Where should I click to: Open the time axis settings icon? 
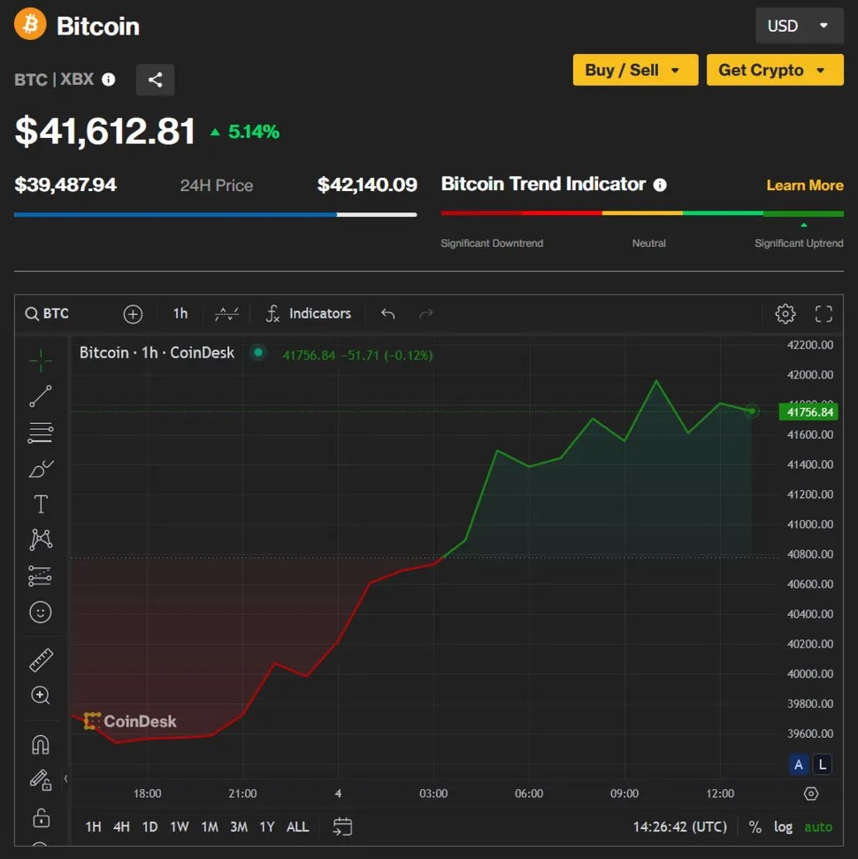point(811,794)
